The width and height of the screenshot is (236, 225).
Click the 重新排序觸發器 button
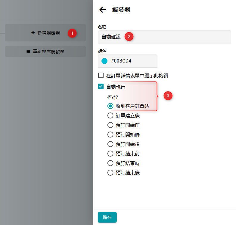[x=45, y=51]
